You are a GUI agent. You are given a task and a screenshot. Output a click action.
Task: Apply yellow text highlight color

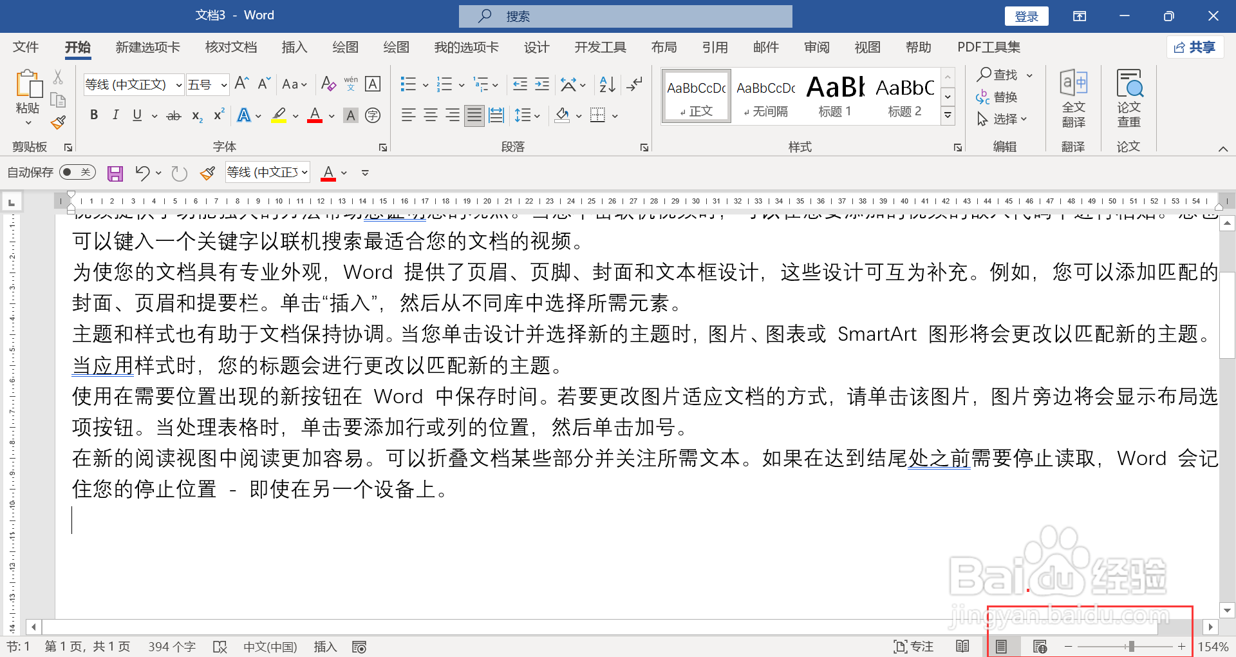[279, 116]
